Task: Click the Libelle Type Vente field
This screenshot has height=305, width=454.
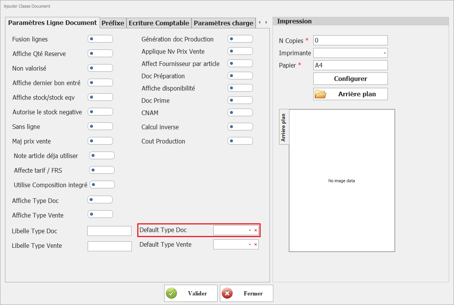Action: click(x=110, y=246)
